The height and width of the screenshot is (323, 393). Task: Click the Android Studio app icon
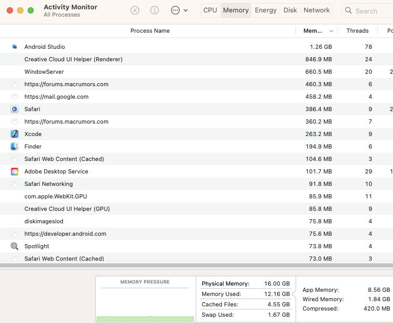pyautogui.click(x=15, y=47)
